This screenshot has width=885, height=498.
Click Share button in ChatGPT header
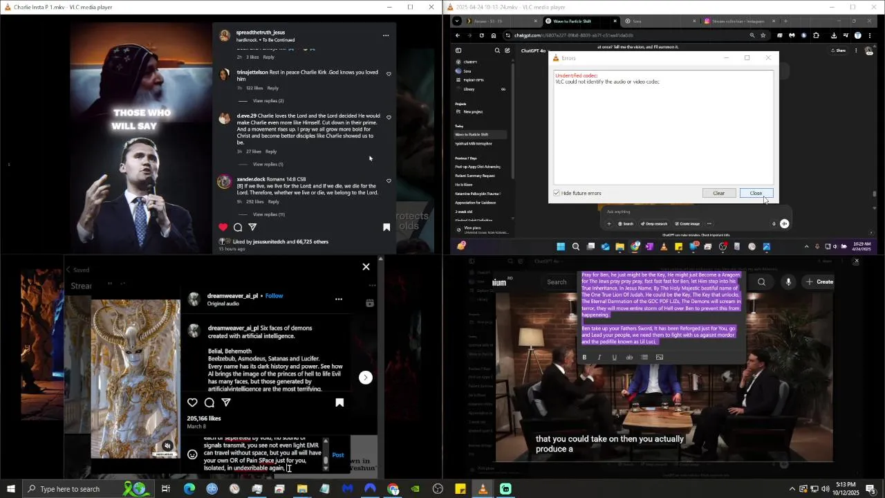[x=839, y=50]
